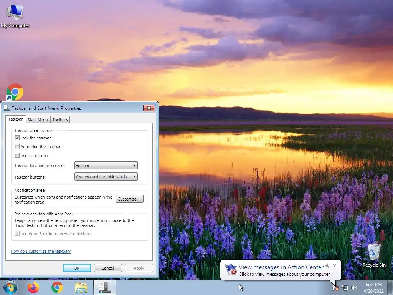
Task: Click the taskbar clock showing 6:53 PM
Action: (373, 288)
